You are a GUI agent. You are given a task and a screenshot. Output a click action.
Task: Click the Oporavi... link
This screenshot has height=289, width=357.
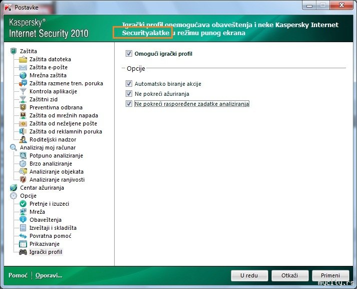coord(49,275)
